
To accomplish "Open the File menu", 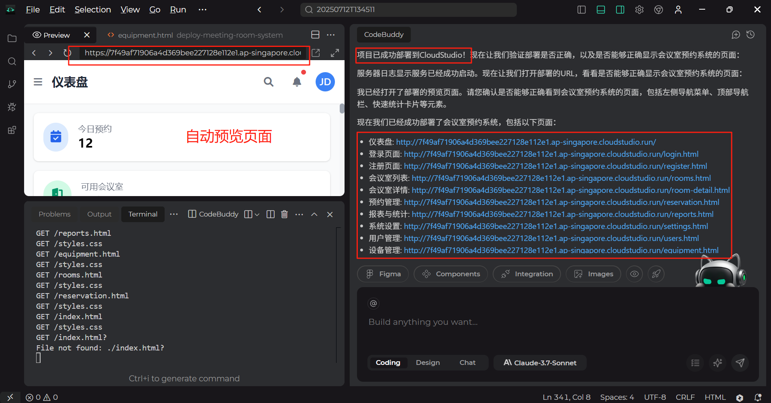I will tap(33, 10).
